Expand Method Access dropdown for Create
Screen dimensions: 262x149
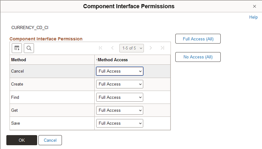pyautogui.click(x=119, y=84)
